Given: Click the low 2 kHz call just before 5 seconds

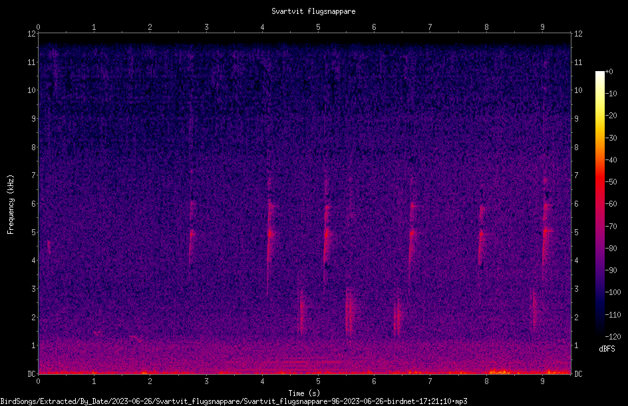Looking at the screenshot, I should pyautogui.click(x=301, y=313).
